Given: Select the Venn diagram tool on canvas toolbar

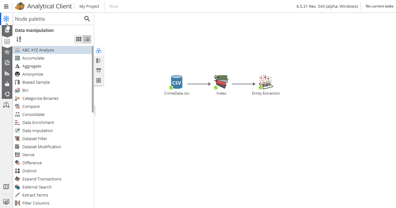Looking at the screenshot, I should (x=99, y=51).
